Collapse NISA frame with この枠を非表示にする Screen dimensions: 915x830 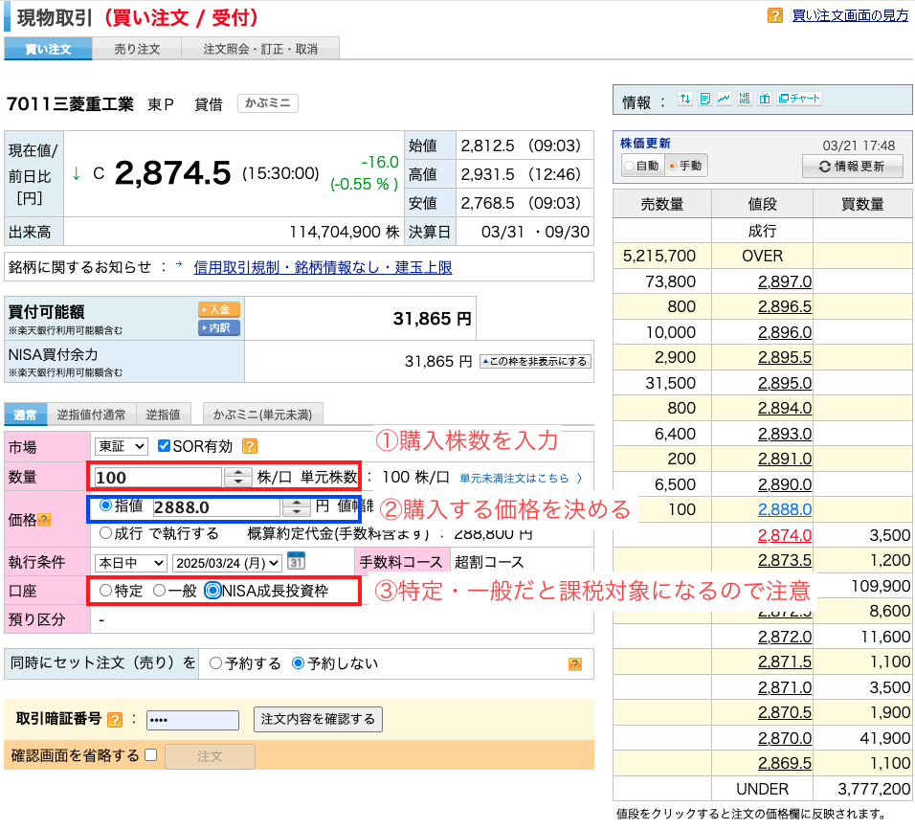536,362
